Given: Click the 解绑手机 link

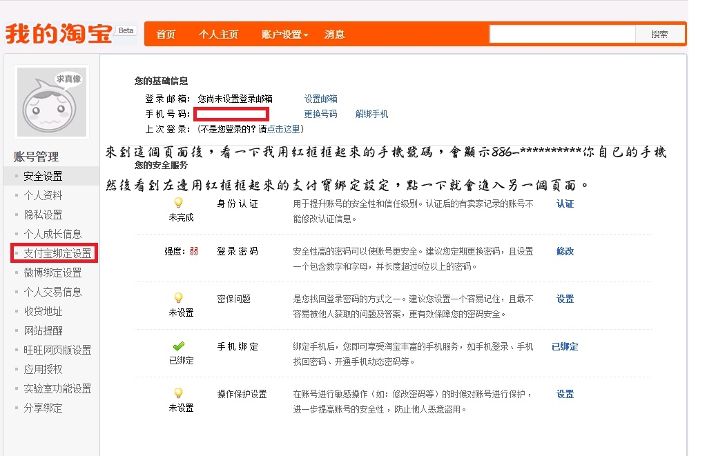Looking at the screenshot, I should click(372, 114).
